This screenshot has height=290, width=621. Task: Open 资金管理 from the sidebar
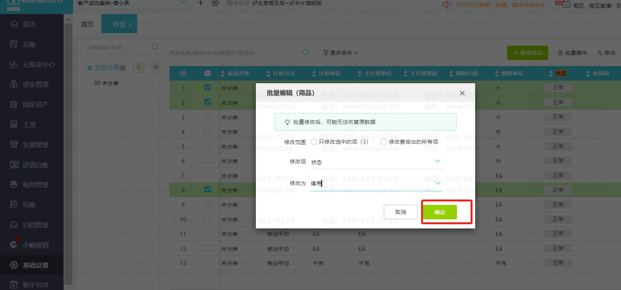tap(35, 84)
